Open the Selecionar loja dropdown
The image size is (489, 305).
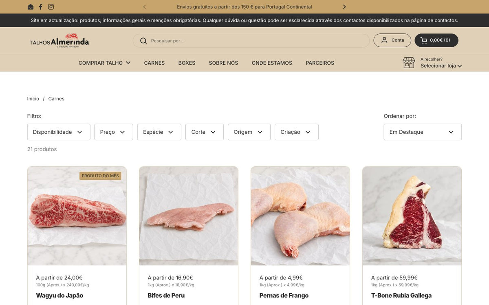[441, 66]
